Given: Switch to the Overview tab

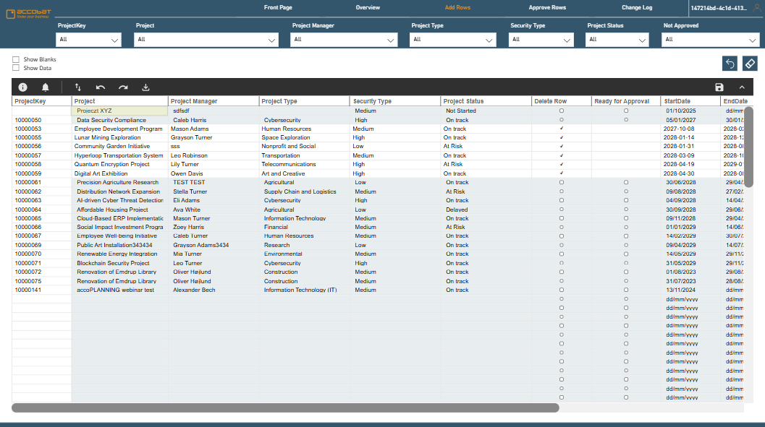Looking at the screenshot, I should [x=368, y=7].
